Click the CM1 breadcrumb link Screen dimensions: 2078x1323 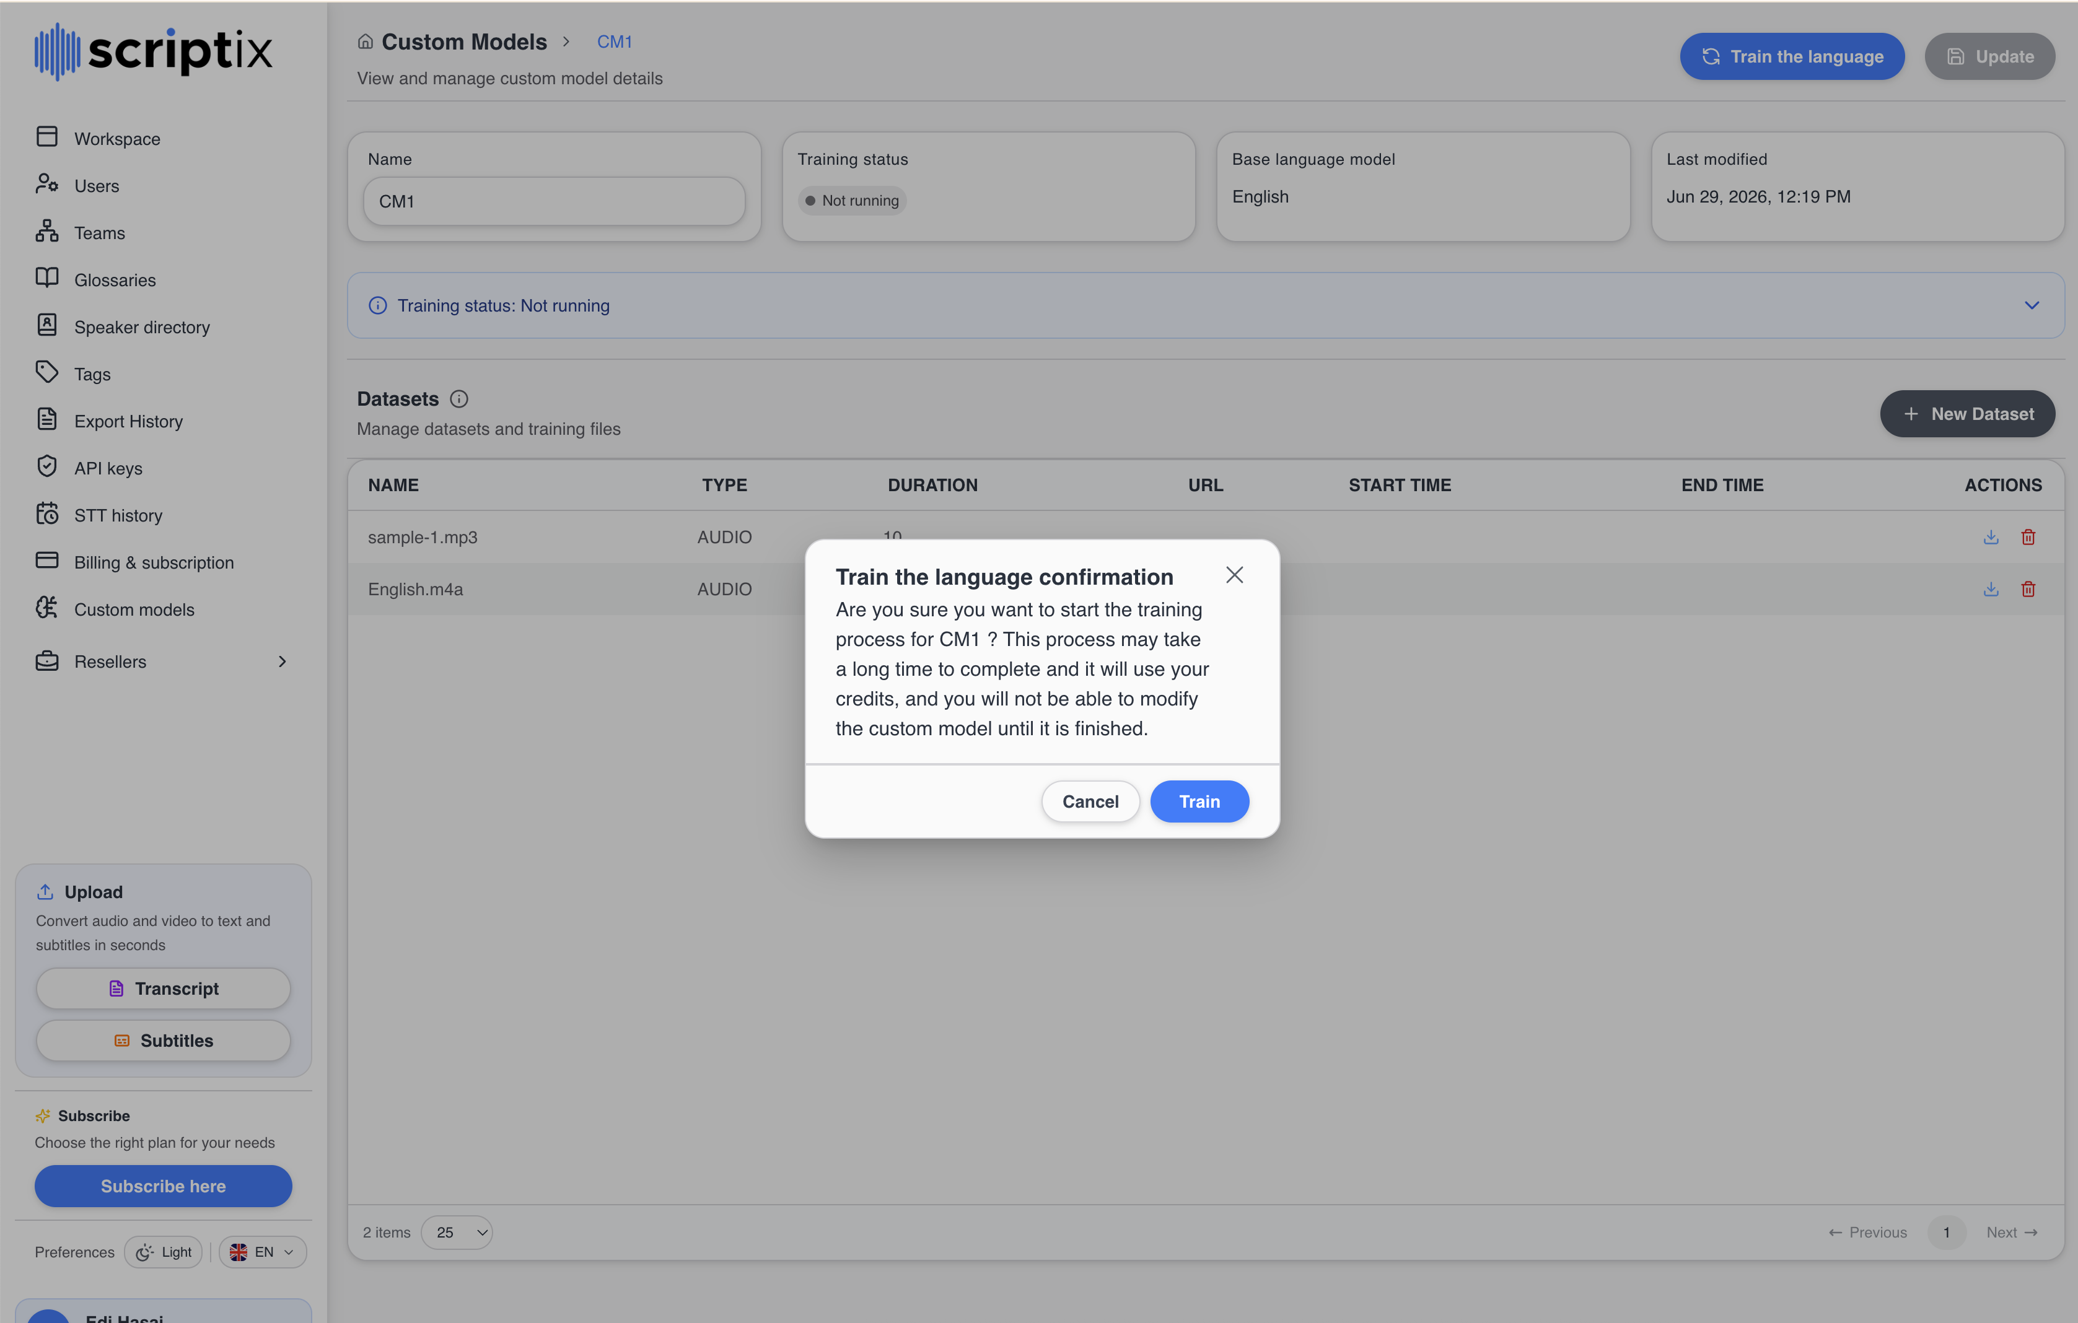[615, 41]
